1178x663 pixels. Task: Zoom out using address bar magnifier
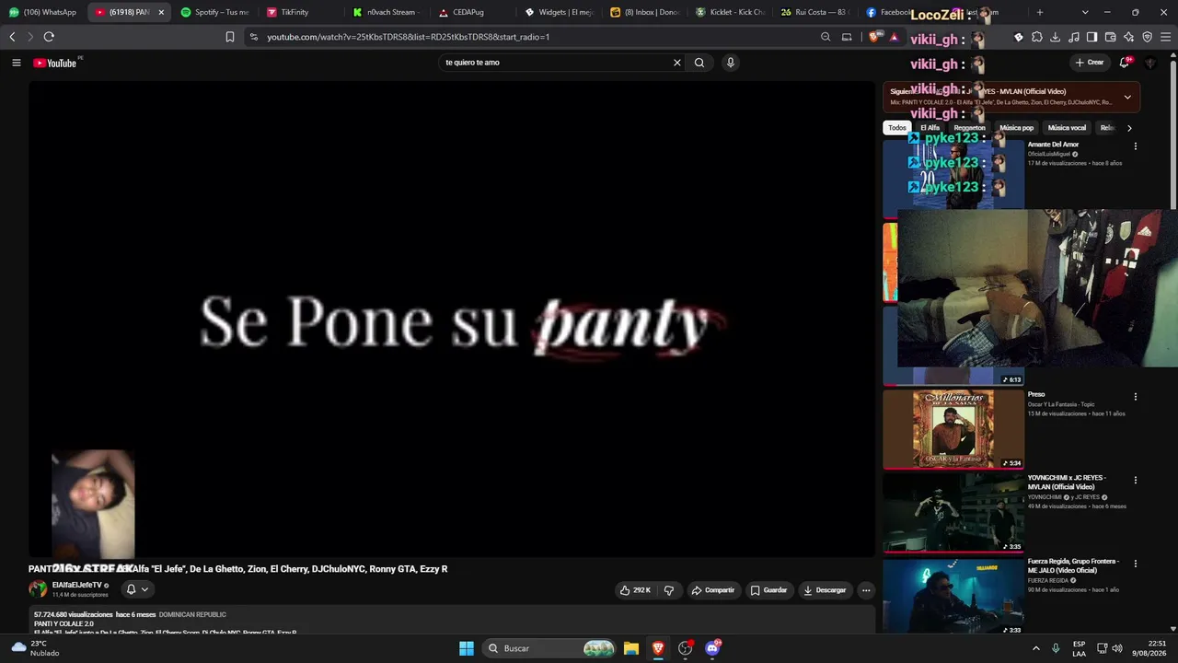[x=826, y=37]
